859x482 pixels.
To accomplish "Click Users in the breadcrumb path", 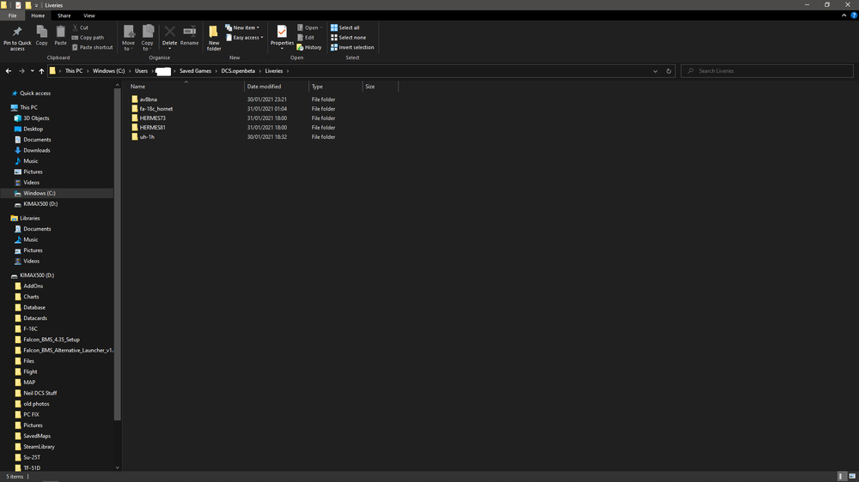I will [142, 70].
